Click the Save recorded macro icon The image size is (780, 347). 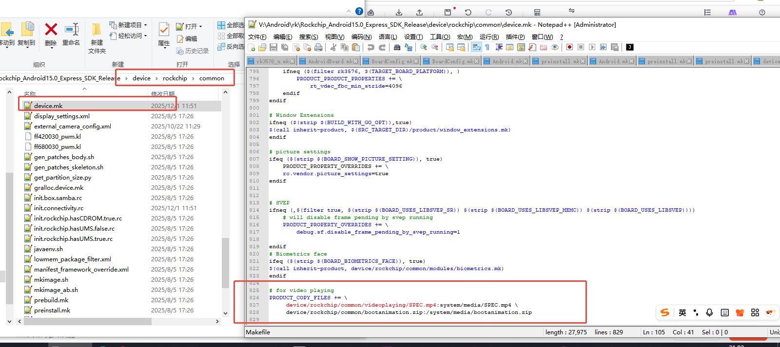coord(614,47)
